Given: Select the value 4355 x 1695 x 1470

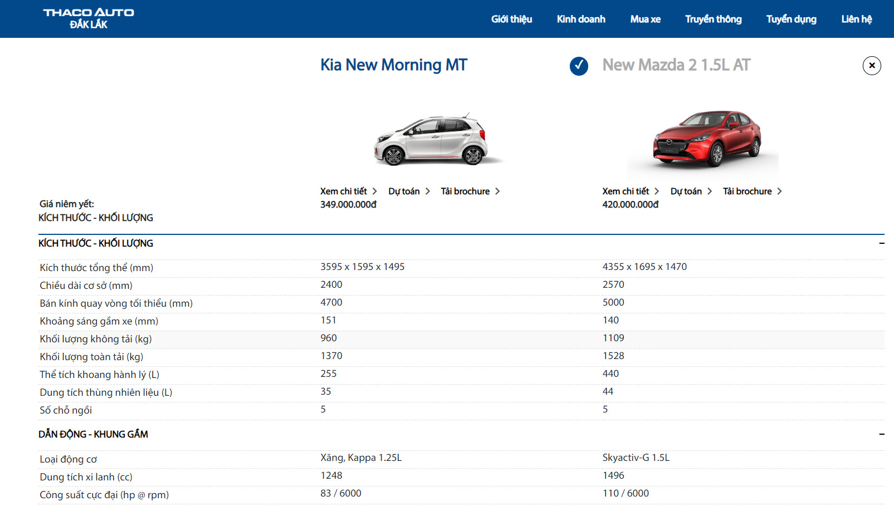Looking at the screenshot, I should (x=644, y=267).
